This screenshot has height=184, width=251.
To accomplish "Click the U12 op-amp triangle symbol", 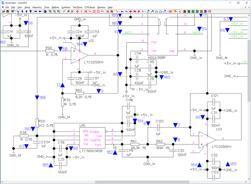I will point(79,55).
